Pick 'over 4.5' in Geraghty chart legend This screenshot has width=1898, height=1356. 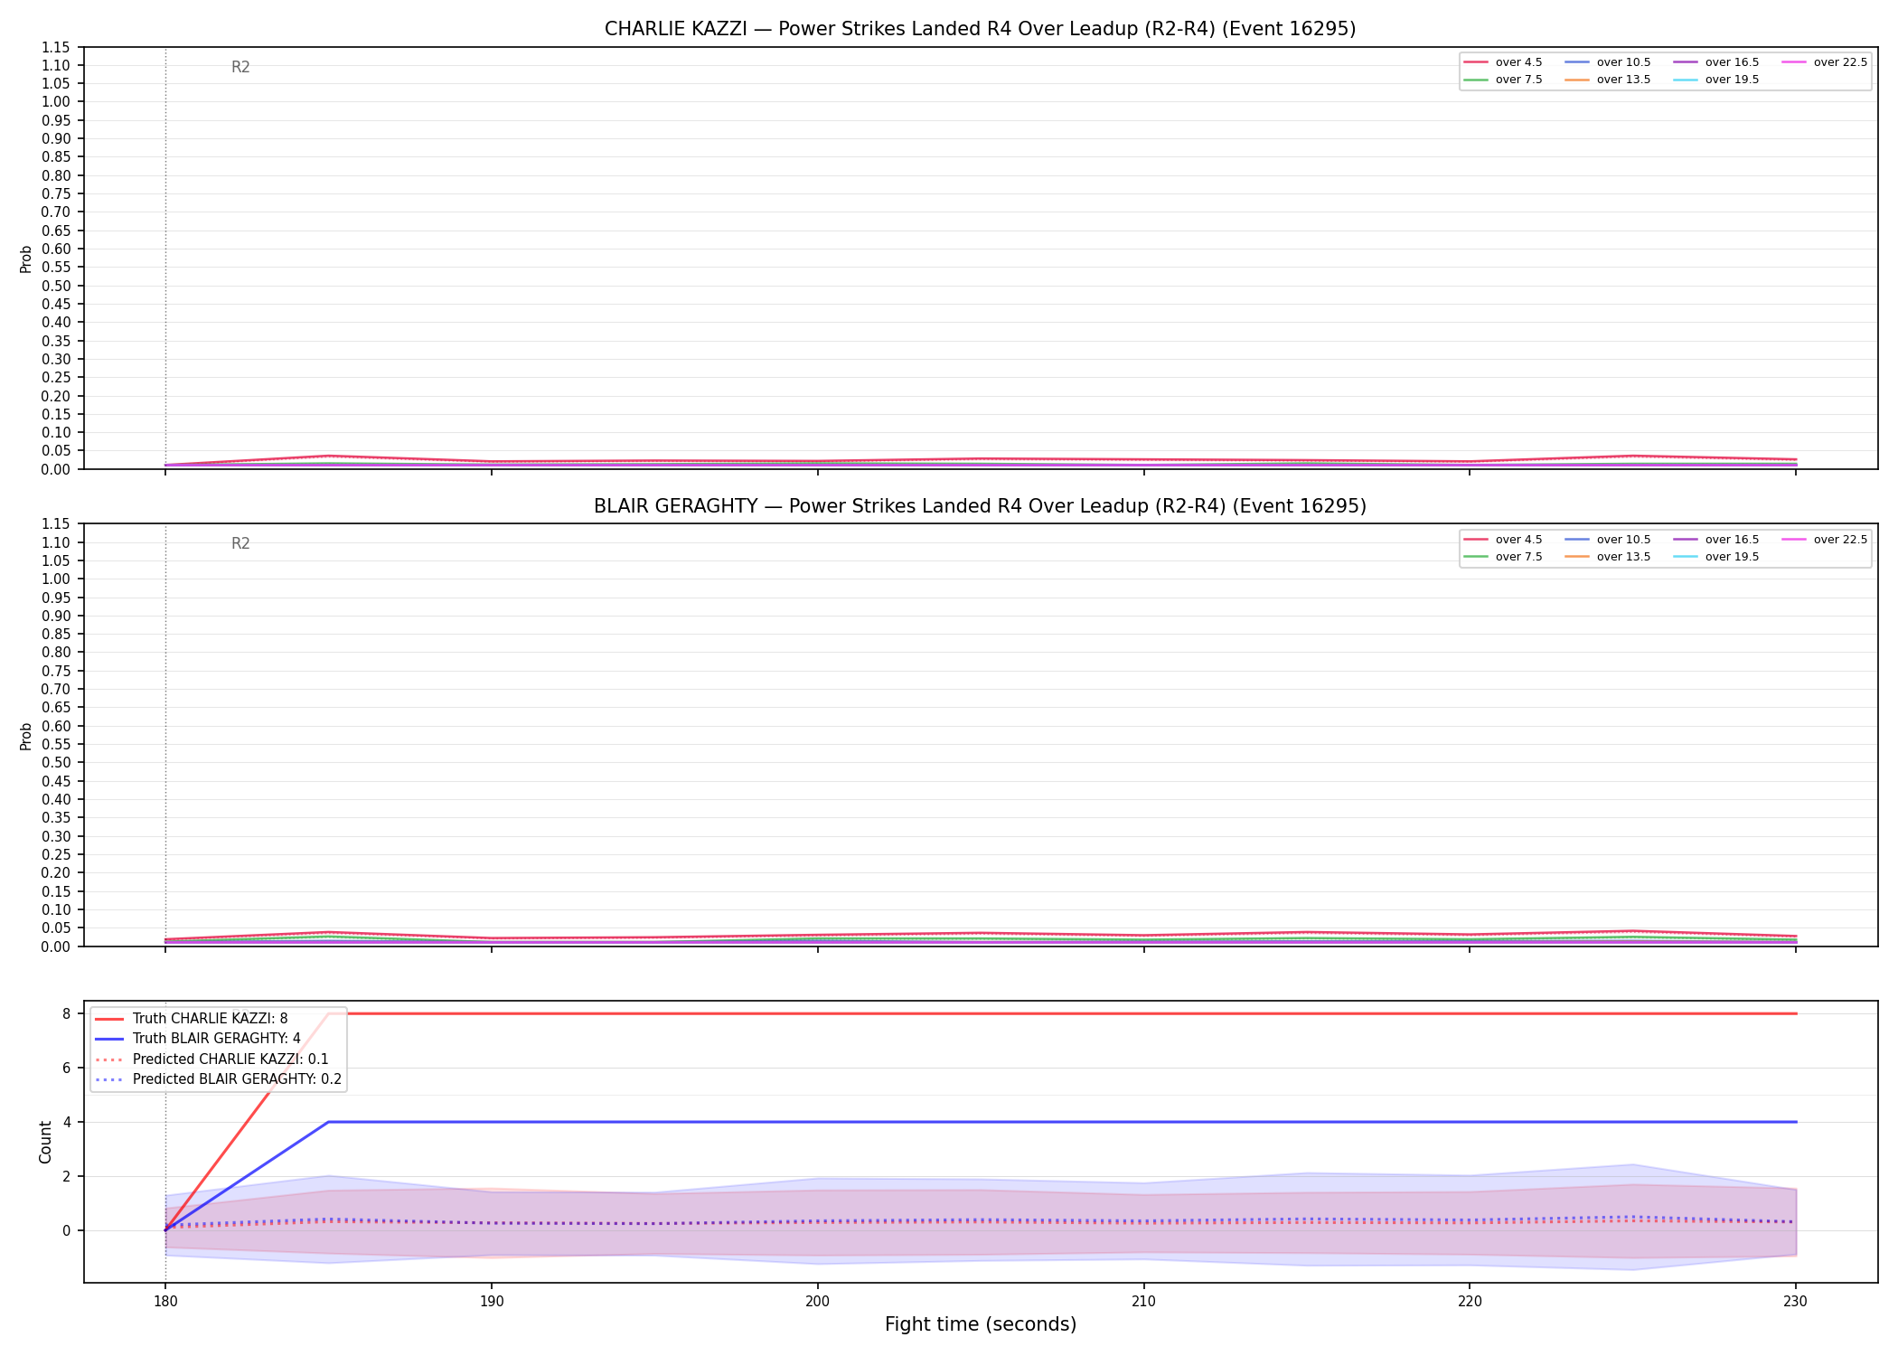[x=1502, y=540]
